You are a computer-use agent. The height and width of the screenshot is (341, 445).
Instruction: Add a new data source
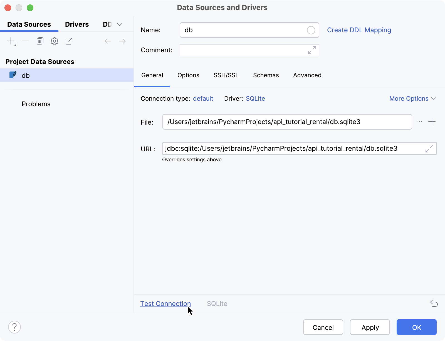coord(10,41)
